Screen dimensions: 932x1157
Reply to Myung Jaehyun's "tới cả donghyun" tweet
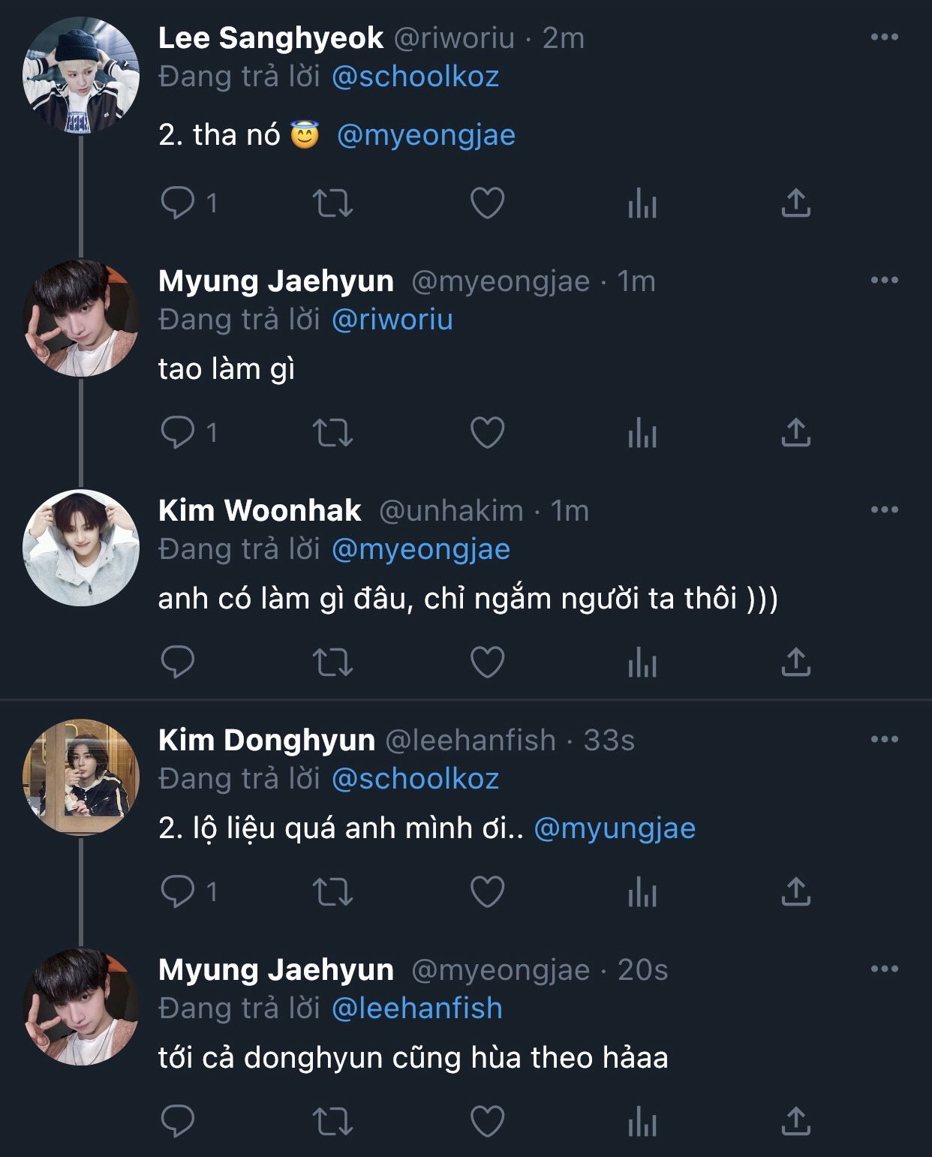tap(179, 1122)
